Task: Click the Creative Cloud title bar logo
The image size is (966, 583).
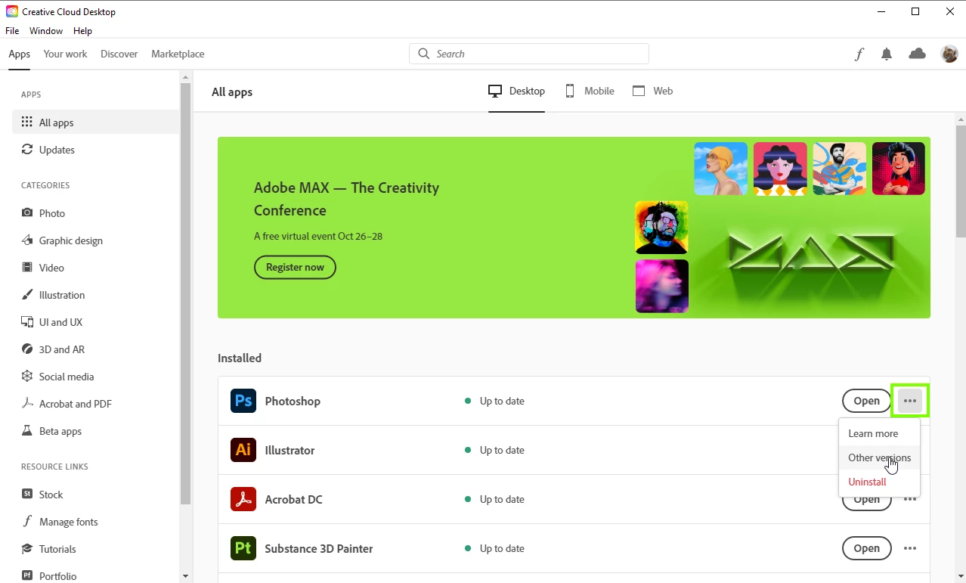Action: 12,11
